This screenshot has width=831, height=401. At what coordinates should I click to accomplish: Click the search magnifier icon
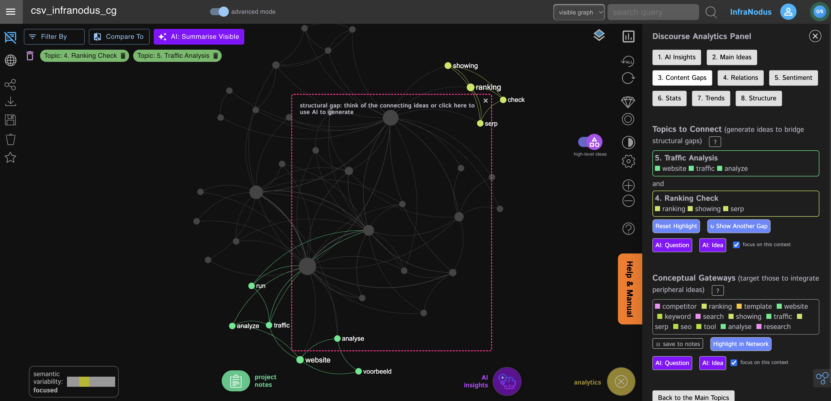click(711, 12)
